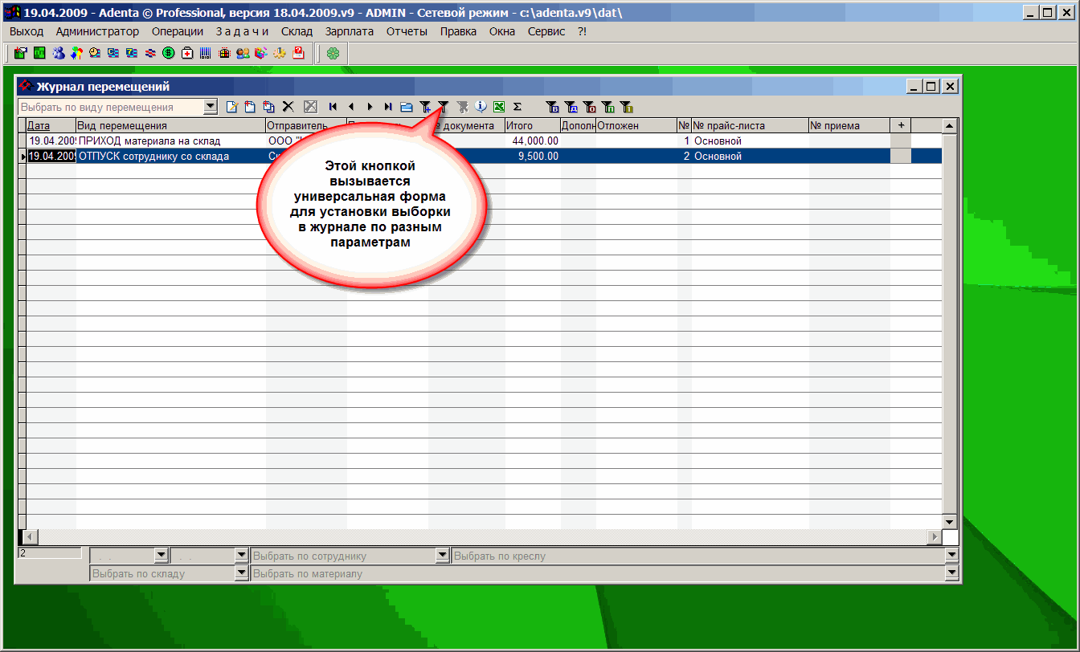Viewport: 1080px width, 652px height.
Task: Click the Excel export icon
Action: tap(499, 106)
